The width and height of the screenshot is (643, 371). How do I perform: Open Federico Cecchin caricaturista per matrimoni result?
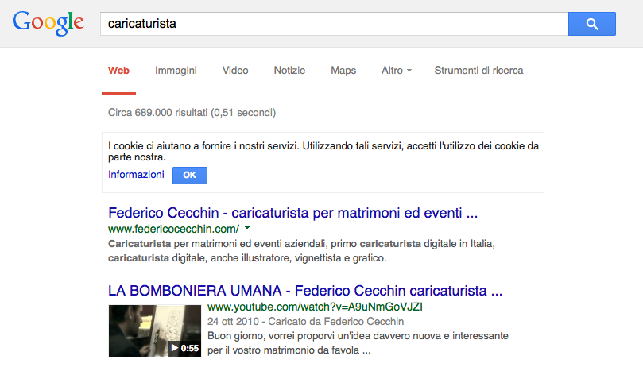pyautogui.click(x=292, y=213)
